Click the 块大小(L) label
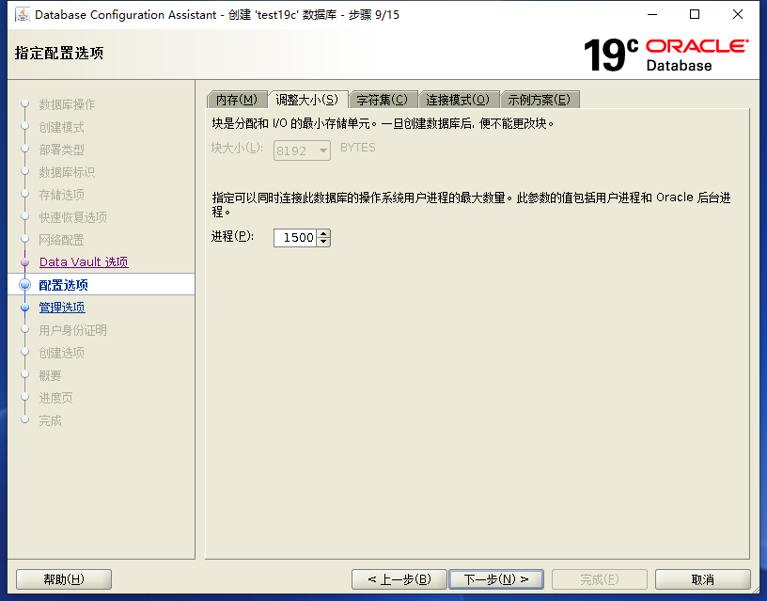 237,148
